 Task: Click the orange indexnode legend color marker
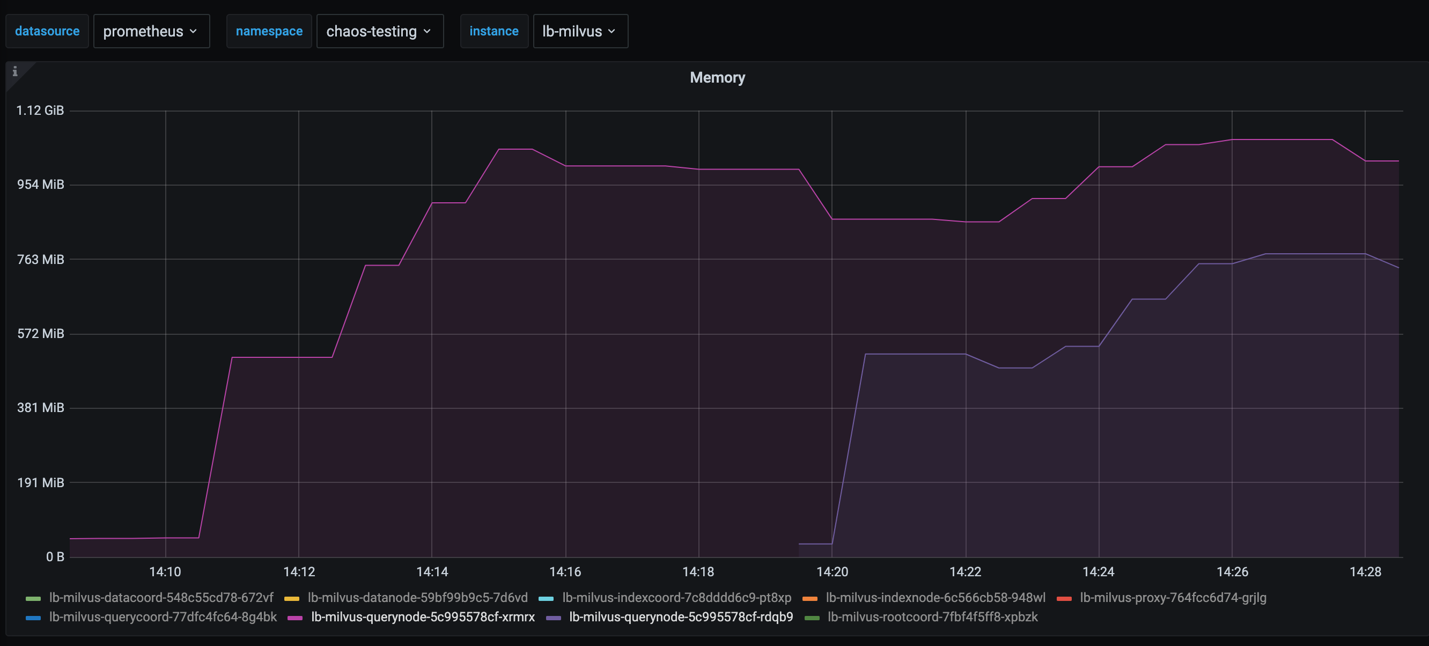[x=811, y=598]
